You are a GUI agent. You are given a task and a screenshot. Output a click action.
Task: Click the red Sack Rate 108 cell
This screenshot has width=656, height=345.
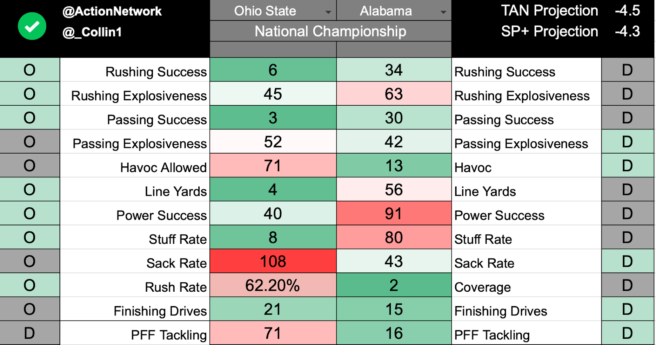[273, 261]
